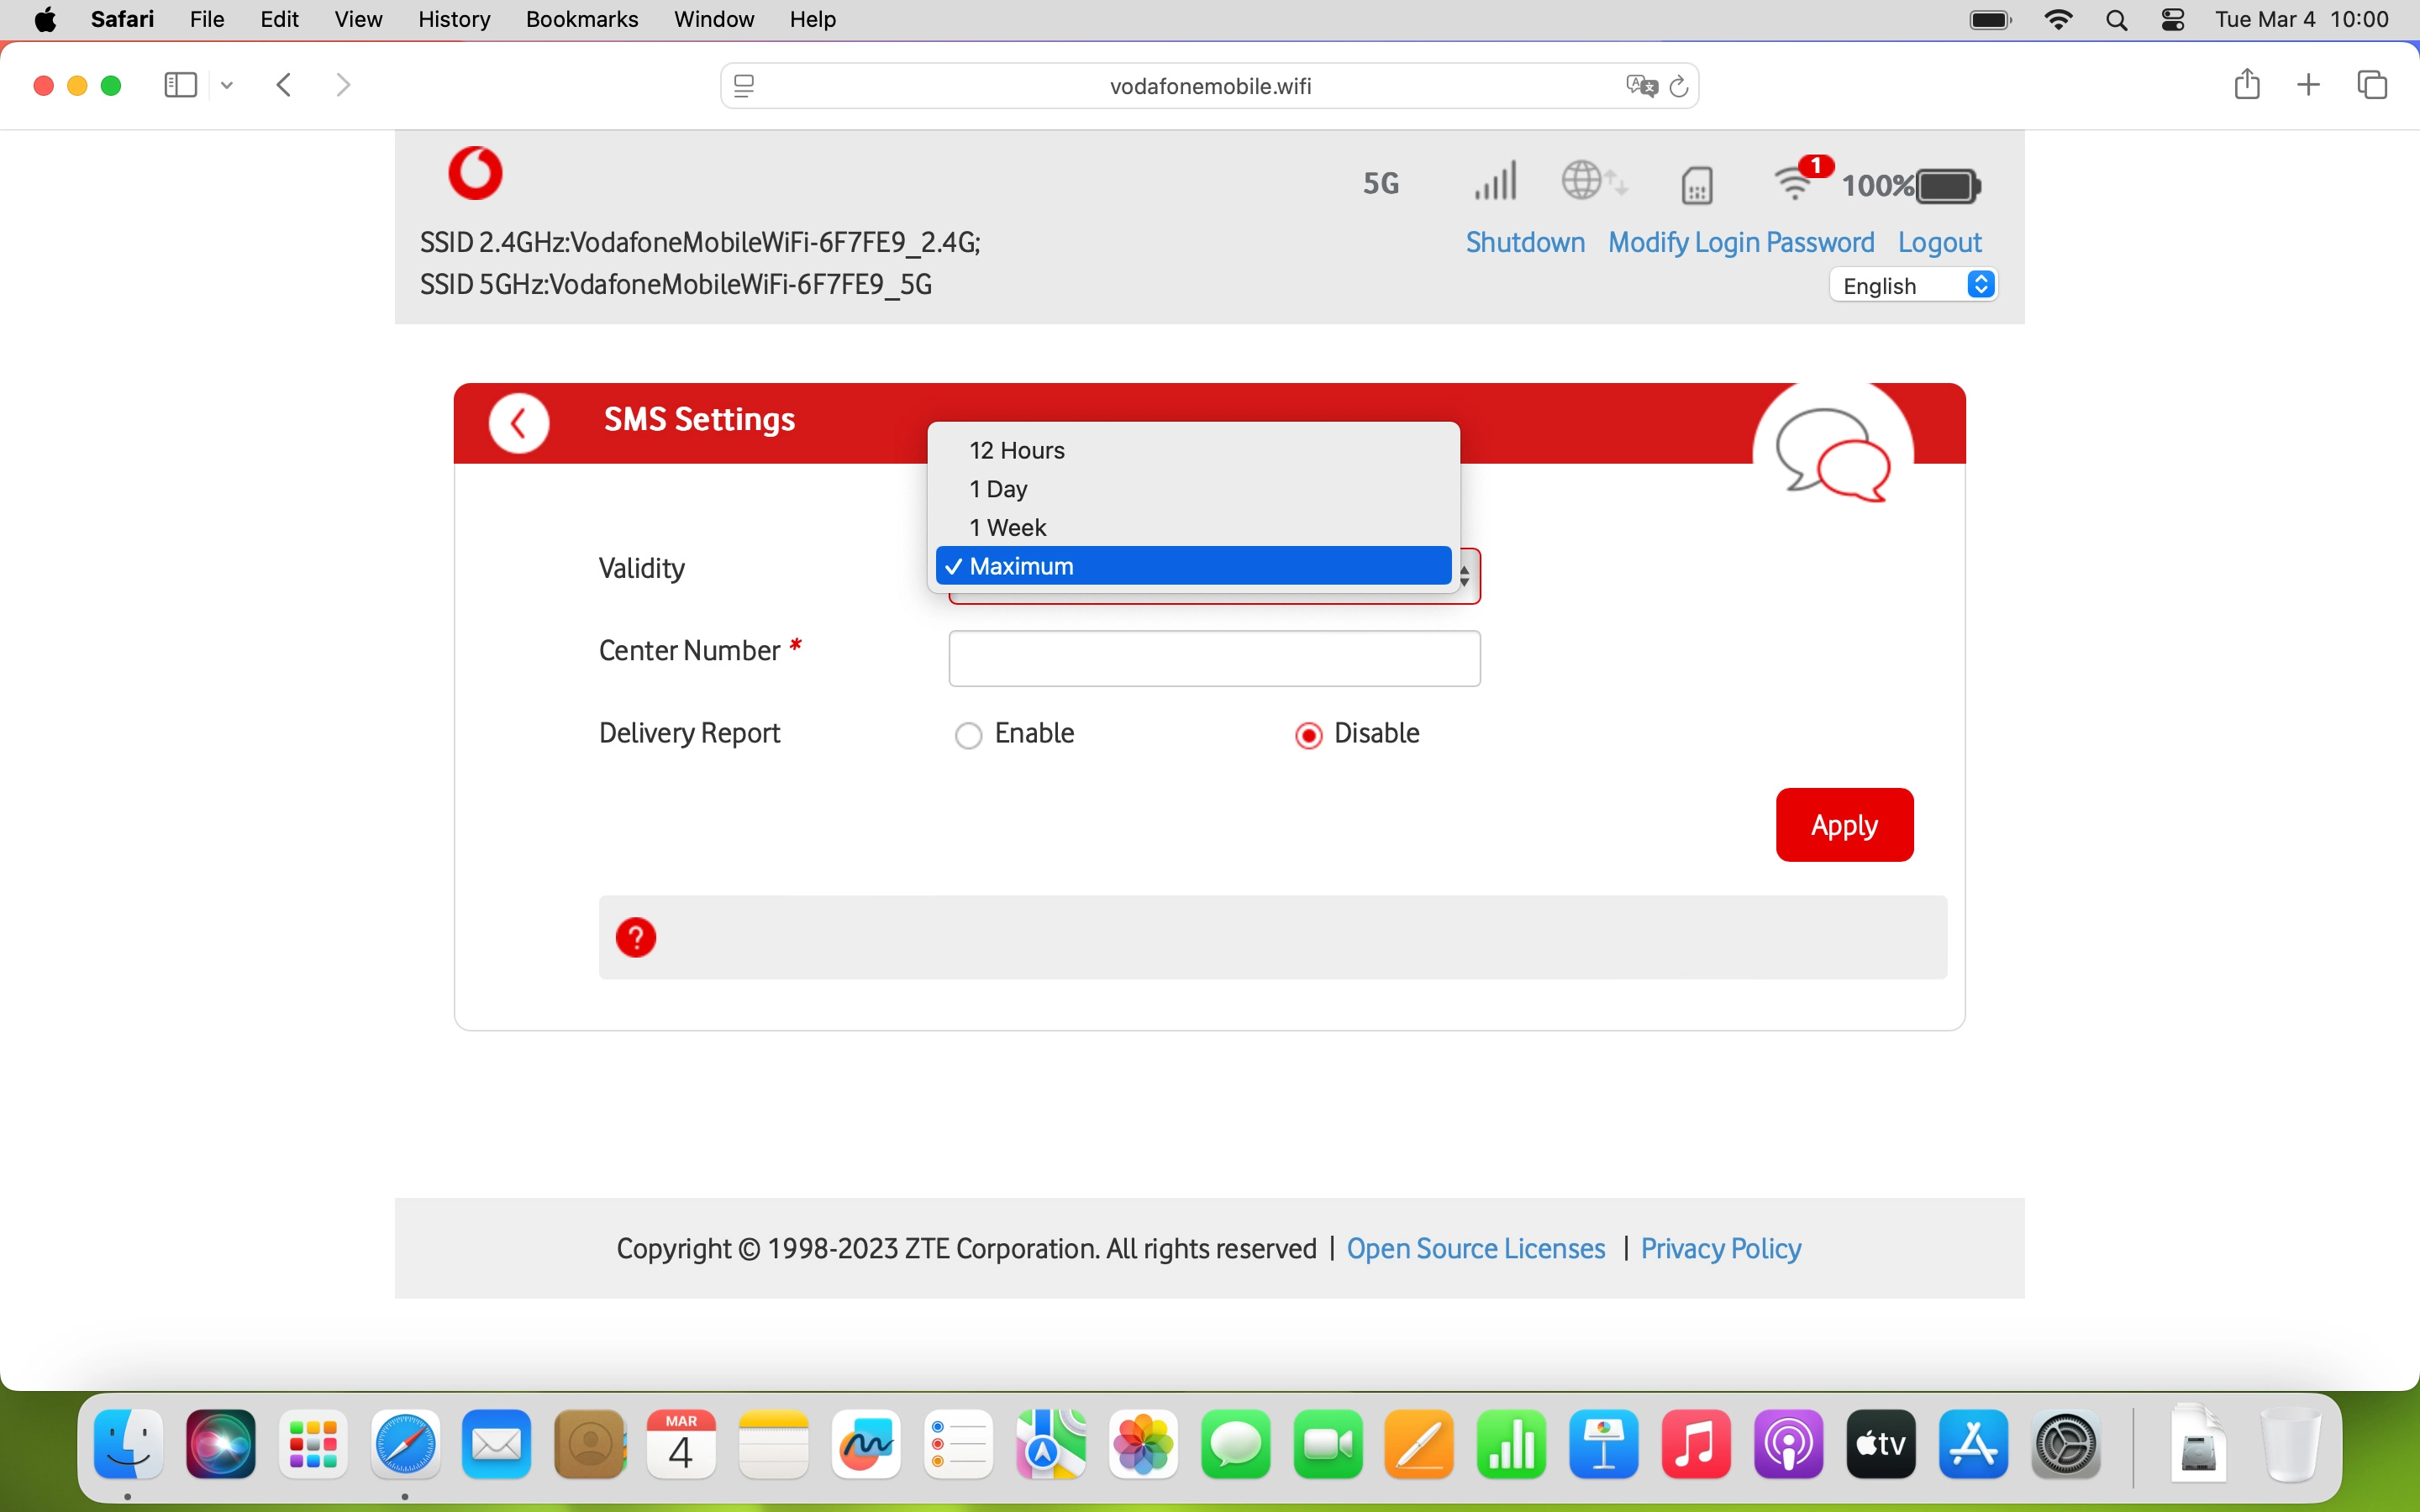Screen dimensions: 2420x1512
Task: Choose 1 Week validity option
Action: point(1194,527)
